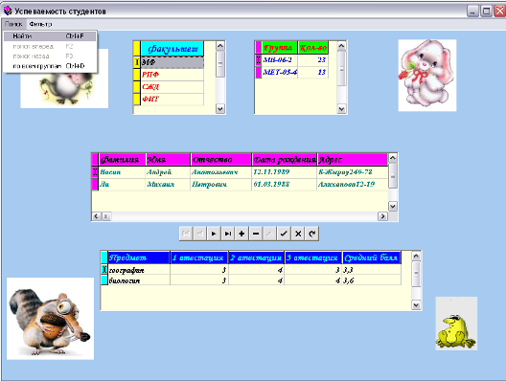
Task: Go to next record in navigator
Action: coord(214,234)
